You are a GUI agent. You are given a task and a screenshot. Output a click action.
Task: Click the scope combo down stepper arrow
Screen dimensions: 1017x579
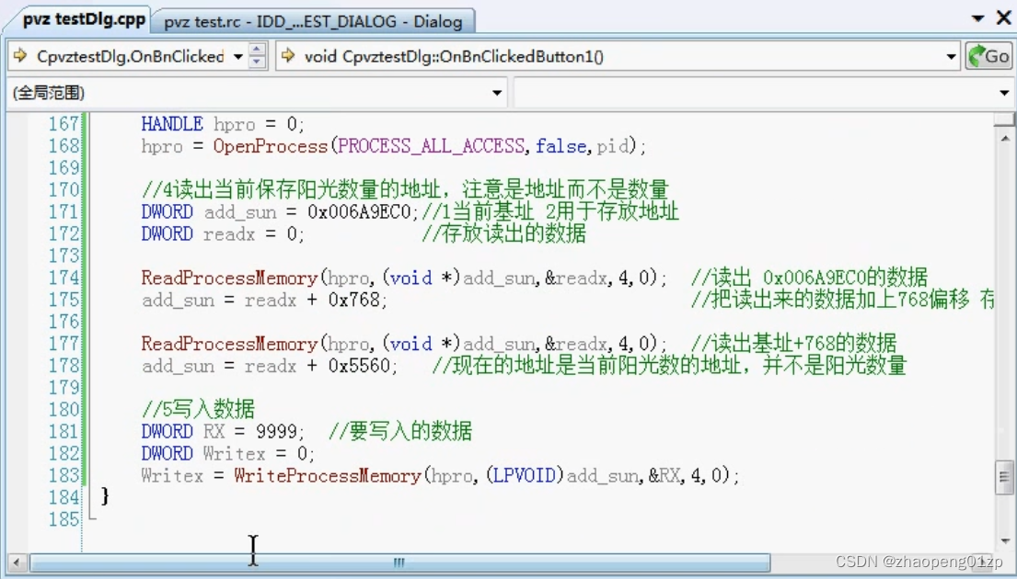(257, 62)
